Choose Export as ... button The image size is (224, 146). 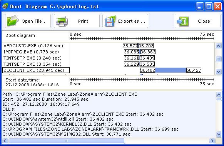125,21
